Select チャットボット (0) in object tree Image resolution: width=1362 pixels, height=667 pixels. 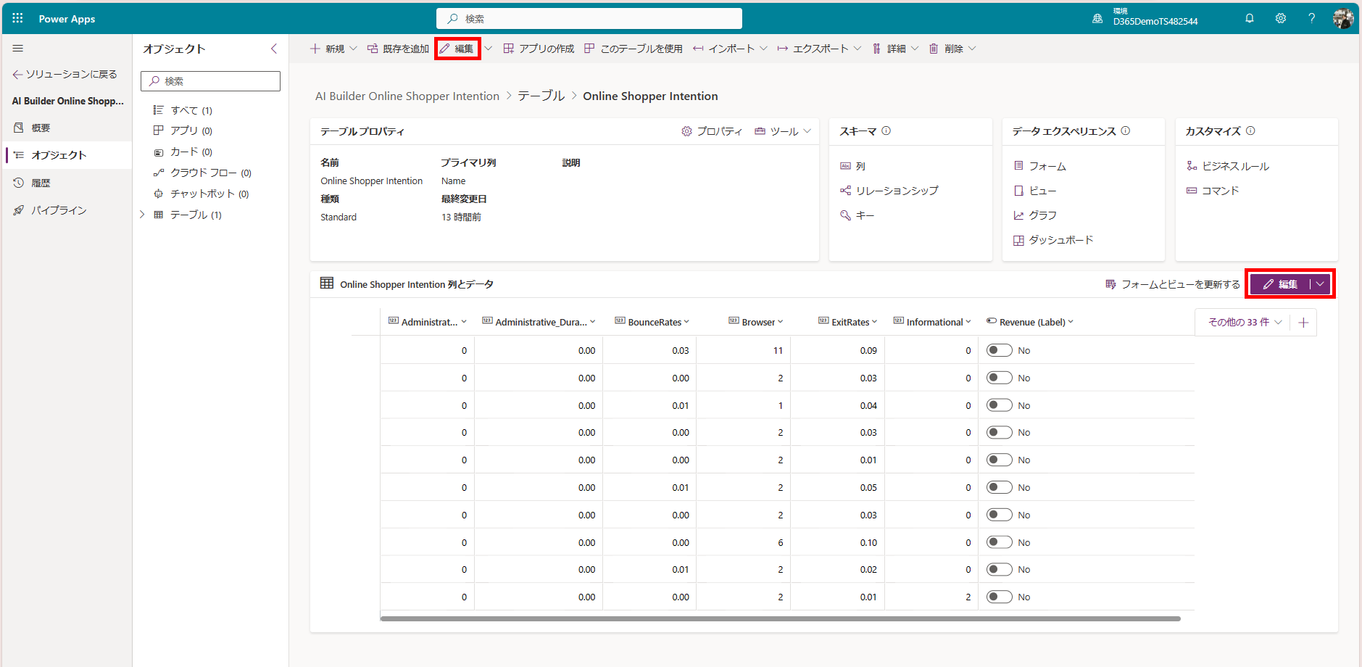(201, 194)
